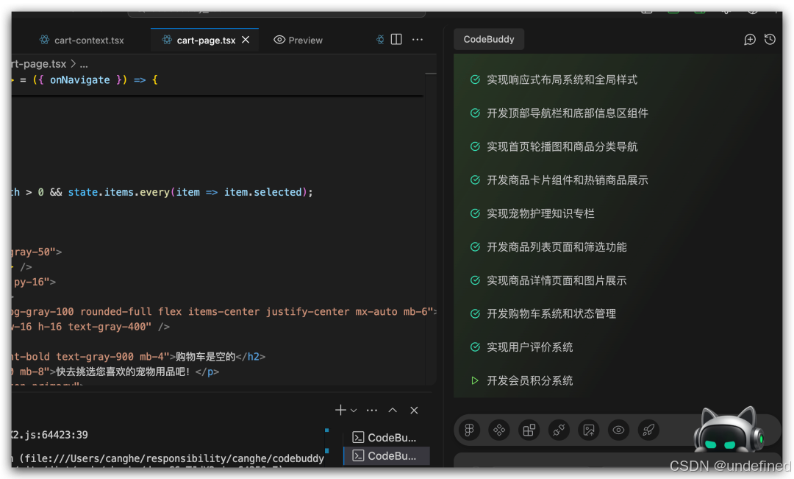Open the Preview tab
This screenshot has width=794, height=479.
tap(298, 40)
